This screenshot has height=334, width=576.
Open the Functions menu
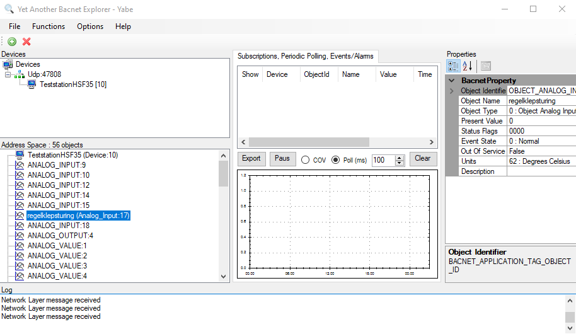click(49, 26)
